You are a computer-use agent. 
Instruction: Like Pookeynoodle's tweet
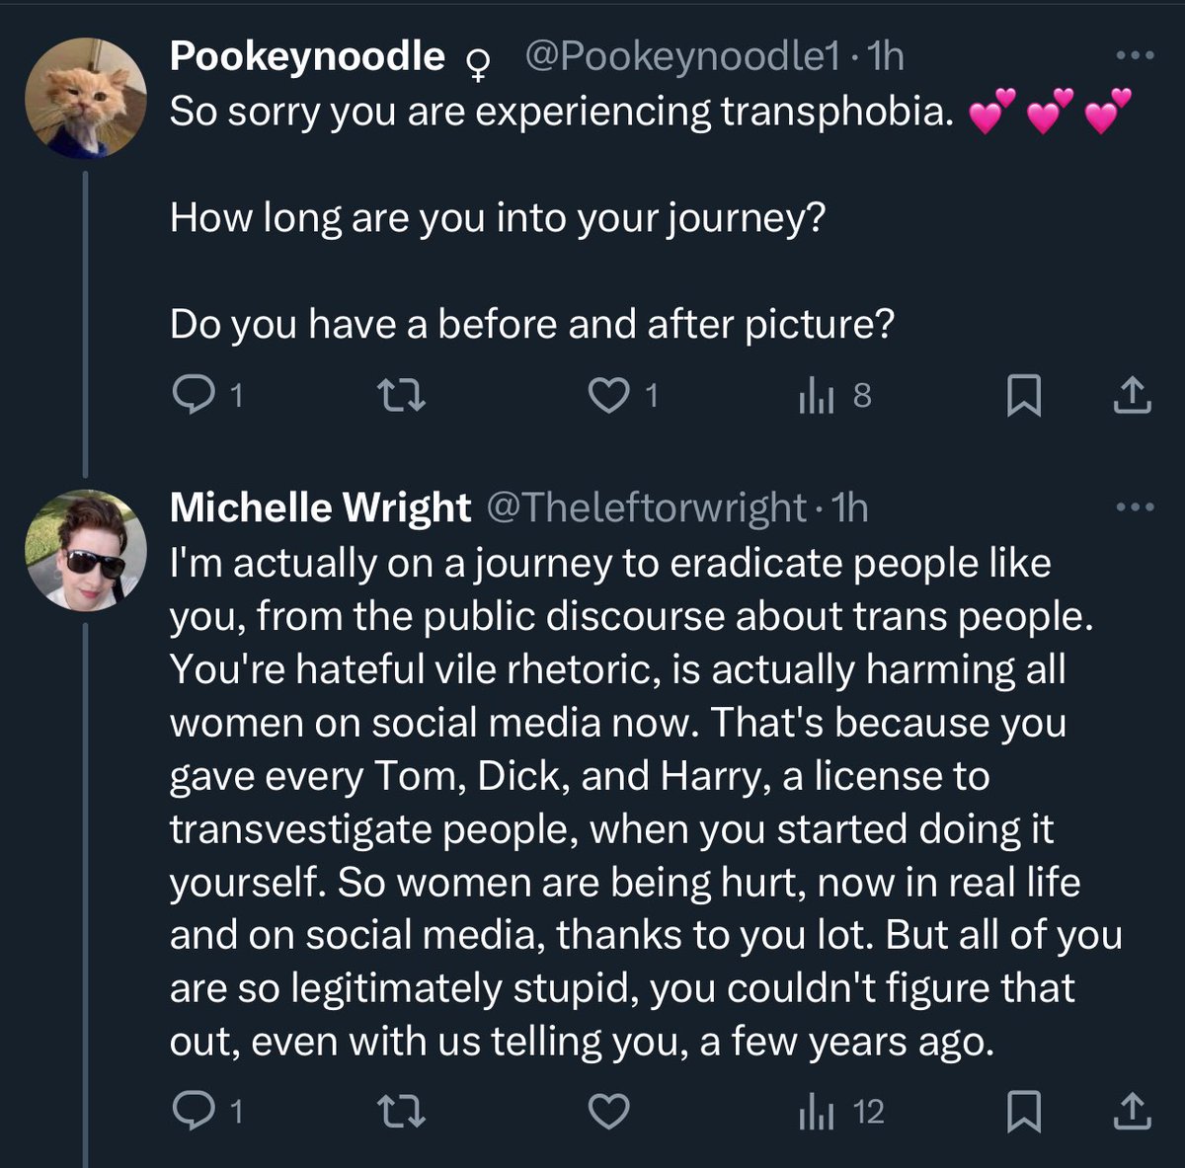pyautogui.click(x=608, y=396)
